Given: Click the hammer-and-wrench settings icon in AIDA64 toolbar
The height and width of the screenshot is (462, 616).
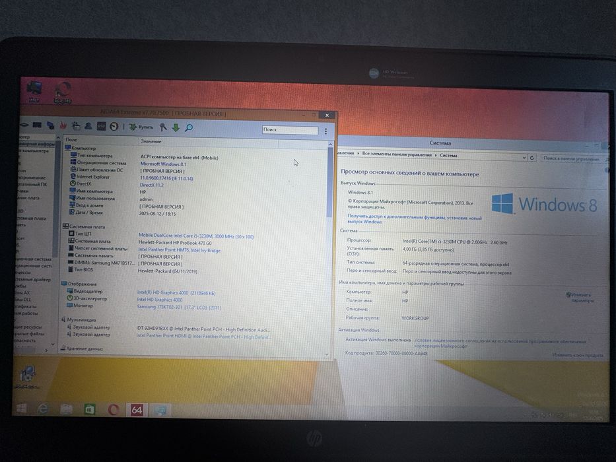Looking at the screenshot, I should click(162, 127).
